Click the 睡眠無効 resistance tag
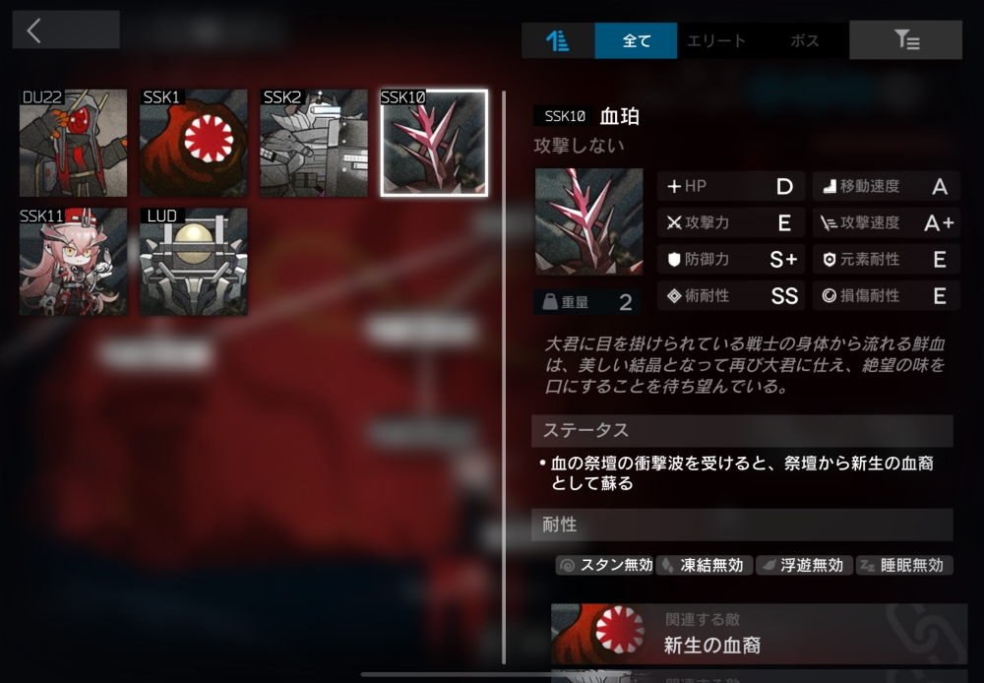 click(904, 565)
